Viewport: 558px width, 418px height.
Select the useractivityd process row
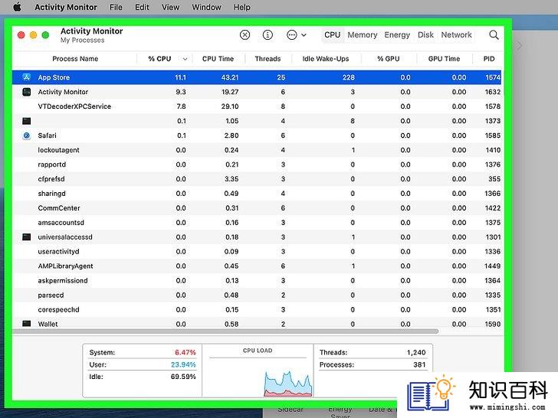[x=257, y=251]
